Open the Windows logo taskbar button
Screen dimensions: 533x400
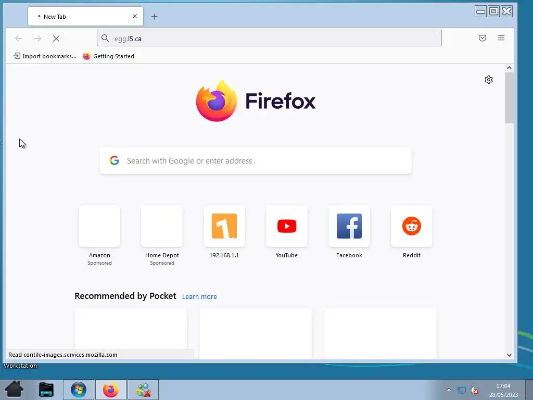(x=79, y=390)
